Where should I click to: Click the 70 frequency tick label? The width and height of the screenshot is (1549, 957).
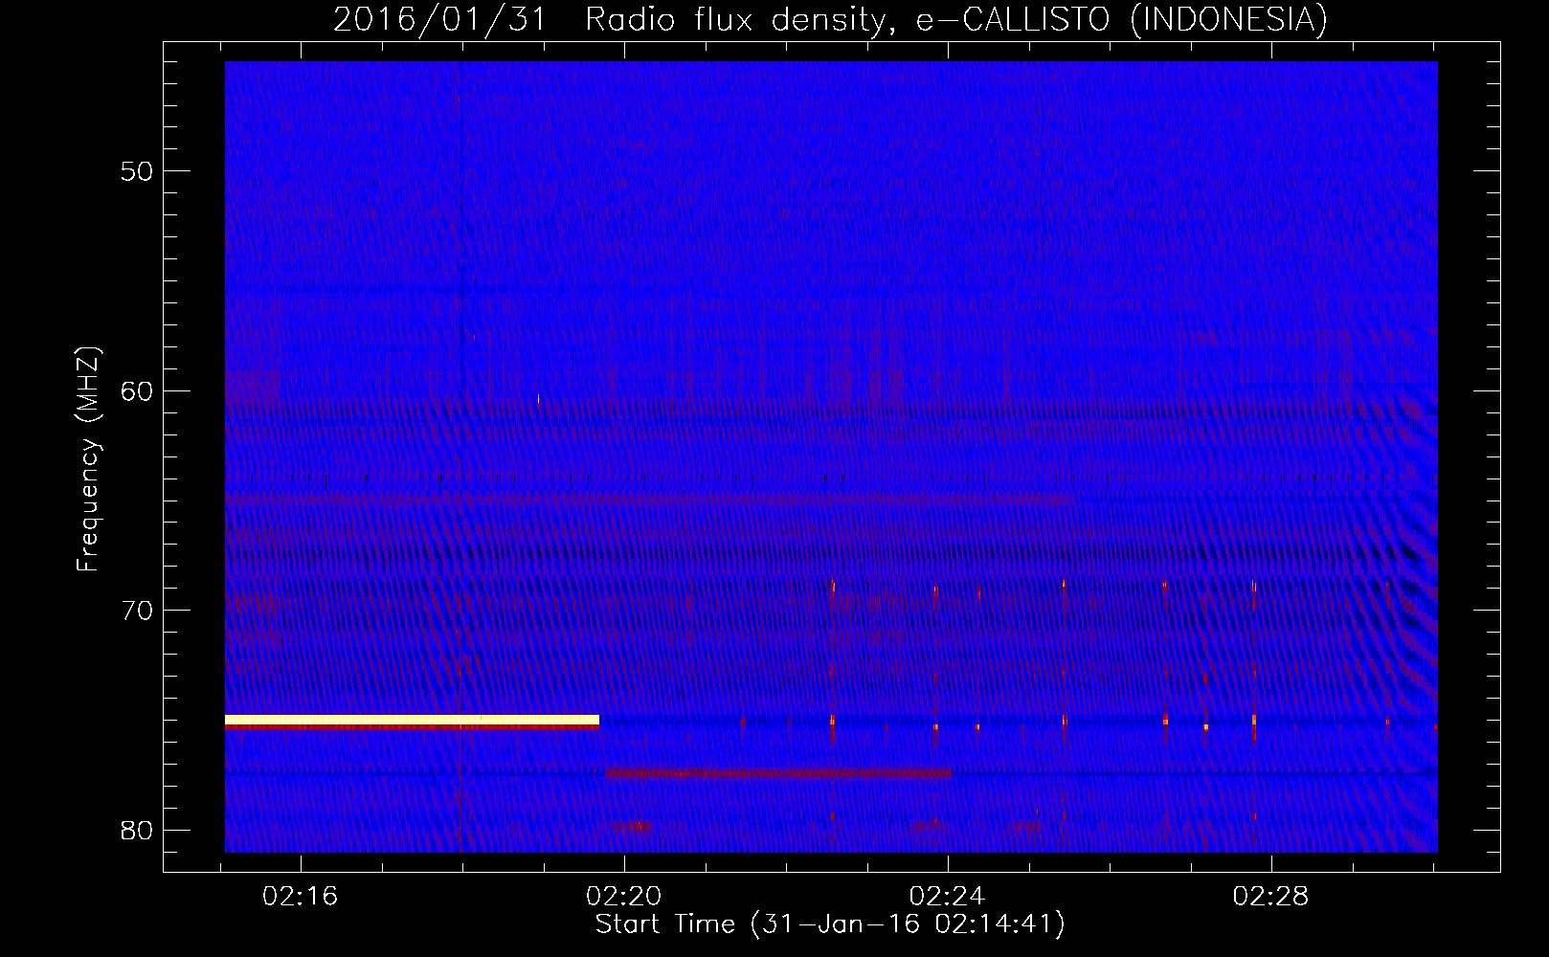point(137,611)
